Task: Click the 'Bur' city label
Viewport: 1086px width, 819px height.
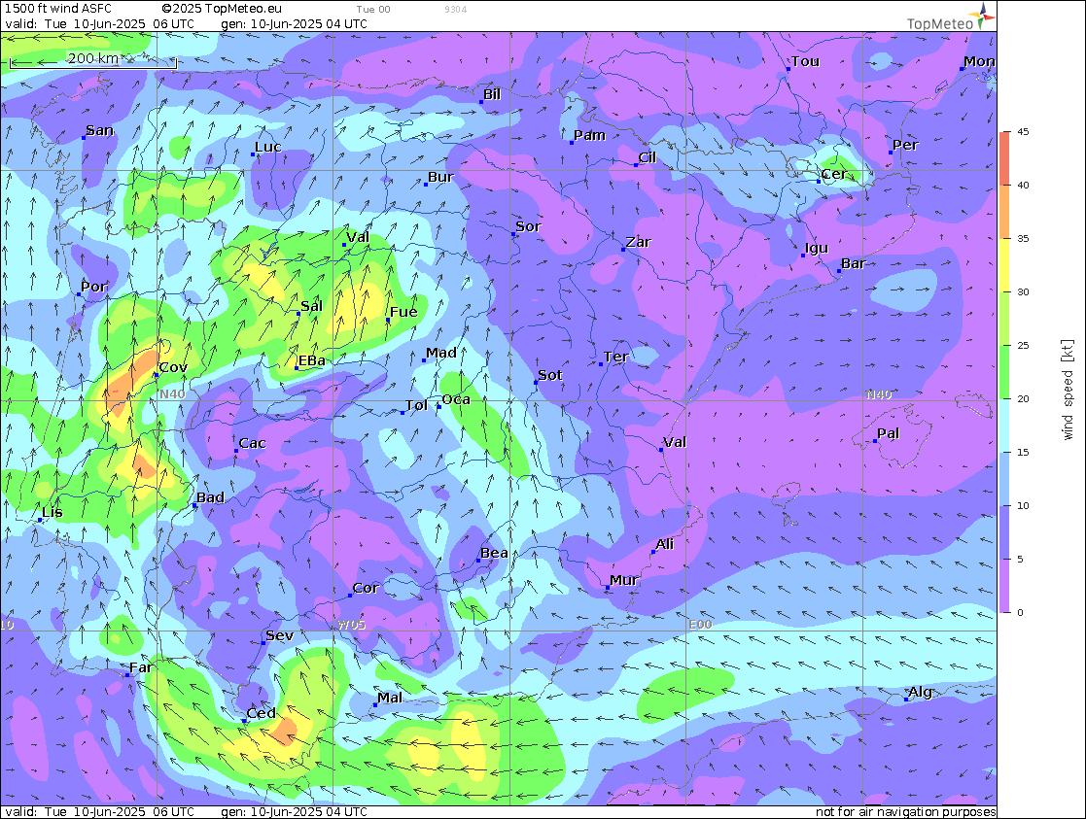Action: [440, 177]
